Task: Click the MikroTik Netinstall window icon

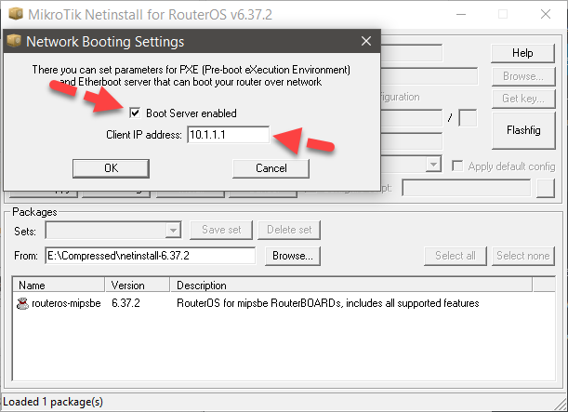Action: [16, 14]
